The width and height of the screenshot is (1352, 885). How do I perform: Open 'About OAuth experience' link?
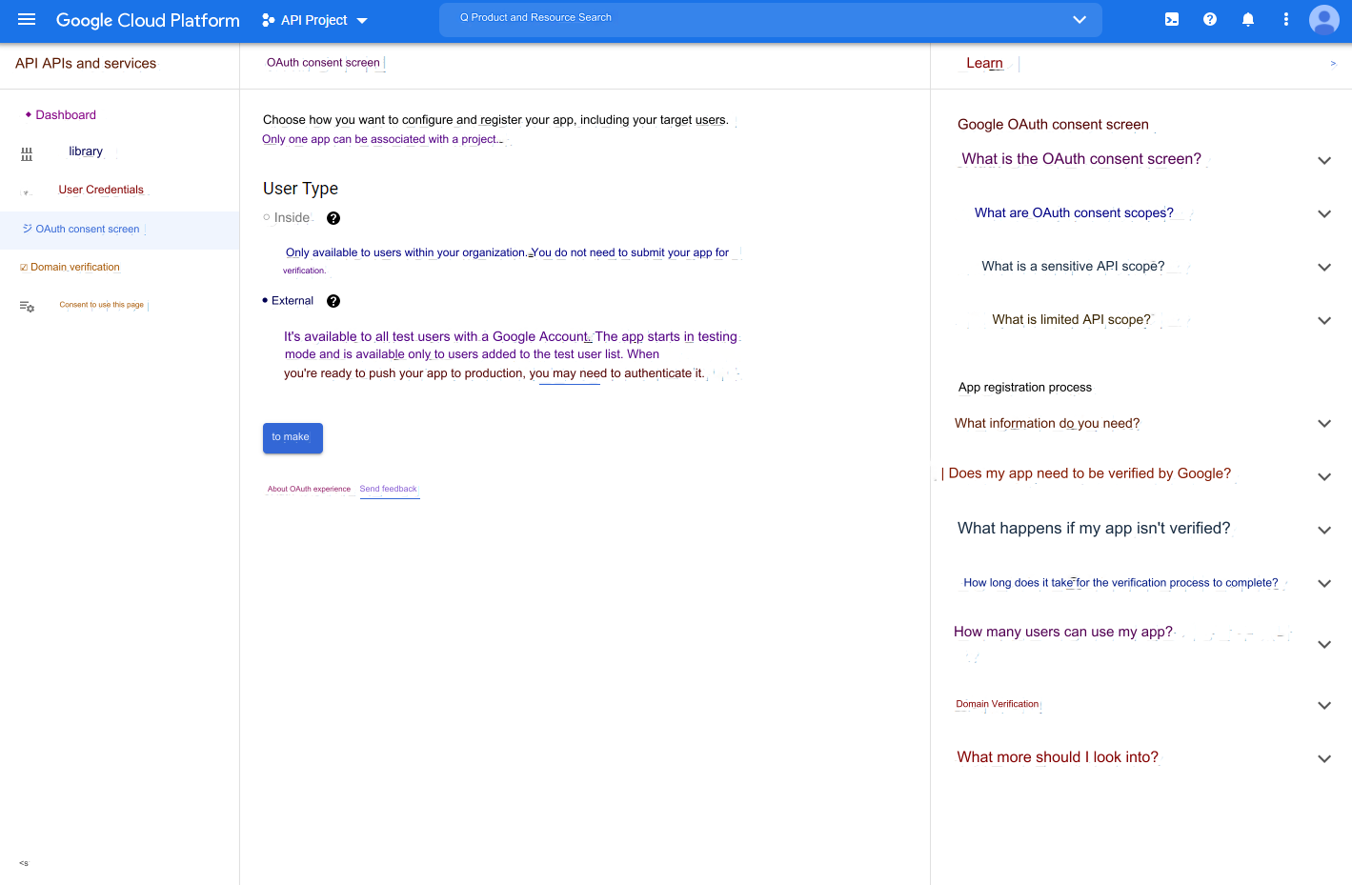tap(309, 489)
